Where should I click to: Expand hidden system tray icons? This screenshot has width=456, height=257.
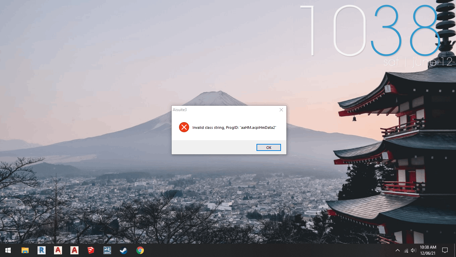click(397, 250)
